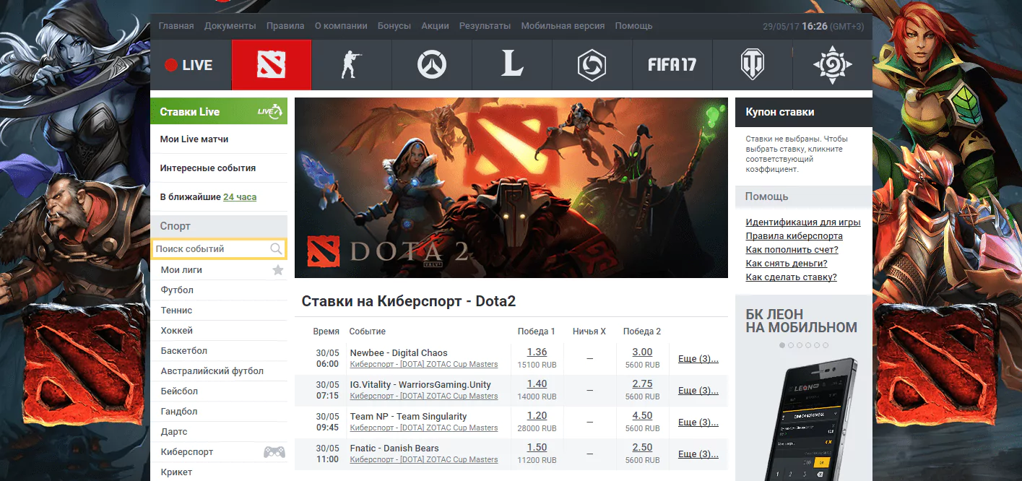Click the search magnifier icon
The width and height of the screenshot is (1022, 481).
tap(276, 249)
